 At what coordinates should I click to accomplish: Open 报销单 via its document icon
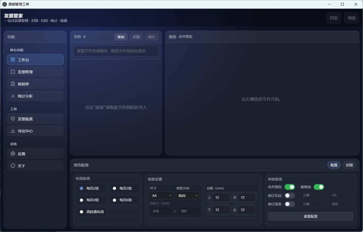click(x=13, y=84)
